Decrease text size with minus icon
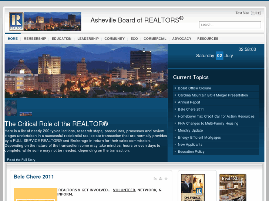 (x=253, y=13)
